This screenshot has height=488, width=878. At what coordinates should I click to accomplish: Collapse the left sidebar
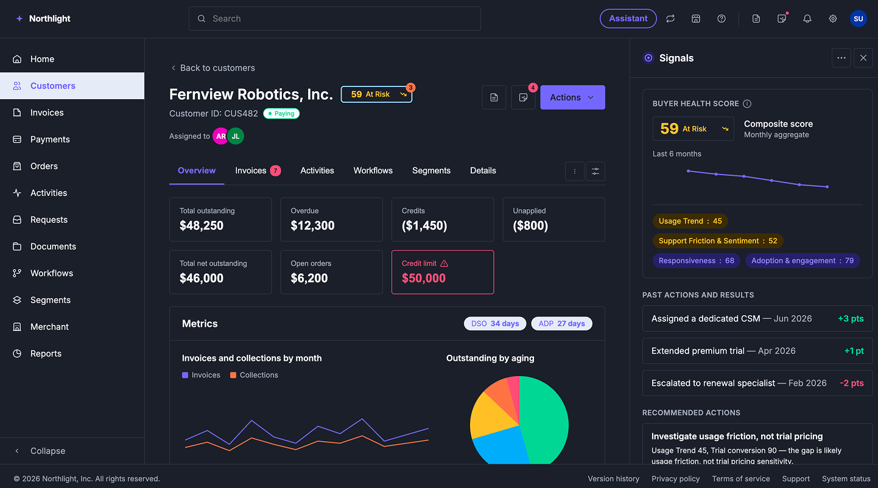click(x=72, y=451)
